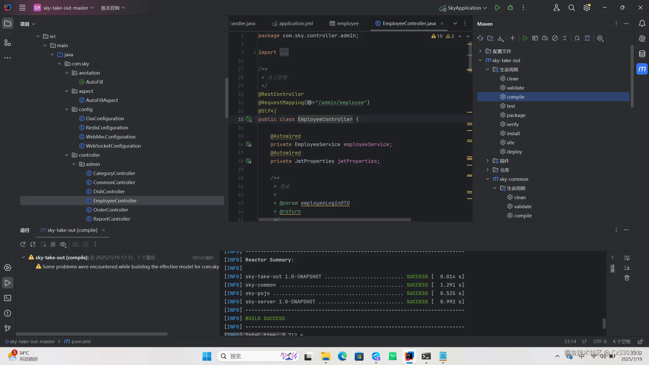Screen dimensions: 649x365
Task: Click the Maven reload all projects icon
Action: 480,38
